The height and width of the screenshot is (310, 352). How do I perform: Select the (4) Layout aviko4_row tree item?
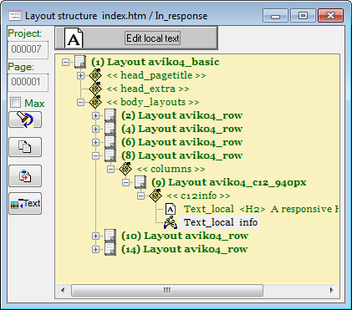click(x=182, y=129)
